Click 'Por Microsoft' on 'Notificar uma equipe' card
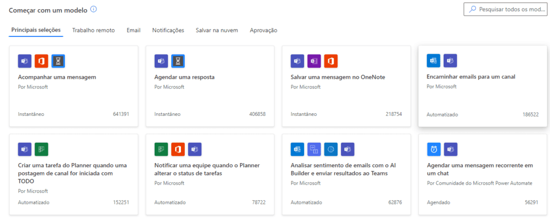 (169, 183)
